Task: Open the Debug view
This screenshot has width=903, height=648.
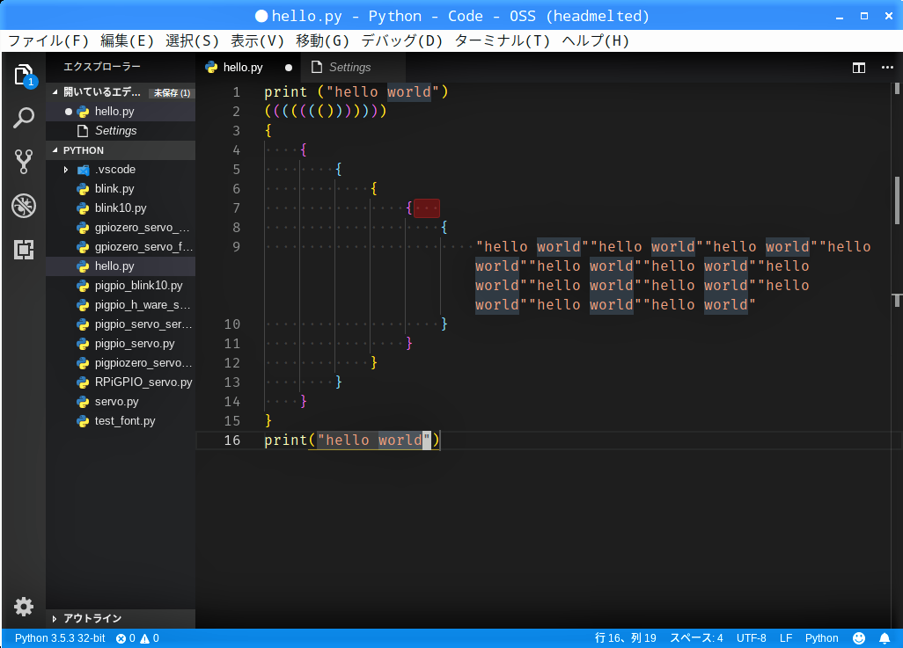Action: [x=24, y=206]
